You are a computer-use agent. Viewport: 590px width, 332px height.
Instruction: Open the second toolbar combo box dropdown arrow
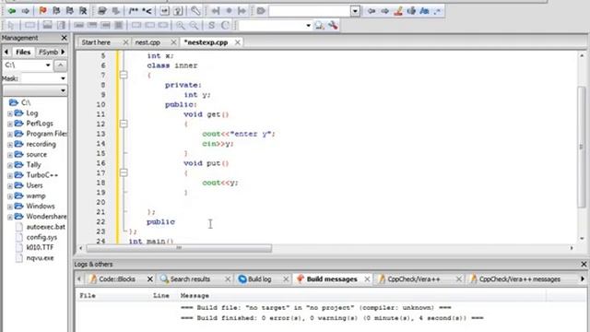[308, 26]
